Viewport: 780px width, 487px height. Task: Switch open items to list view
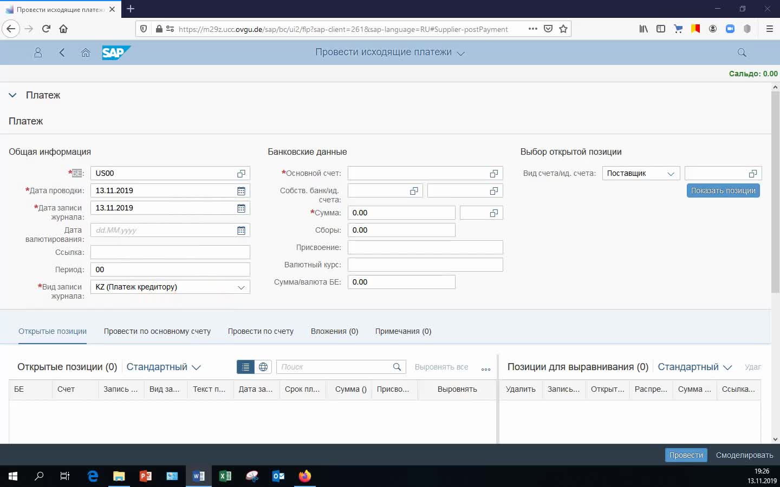click(x=245, y=367)
